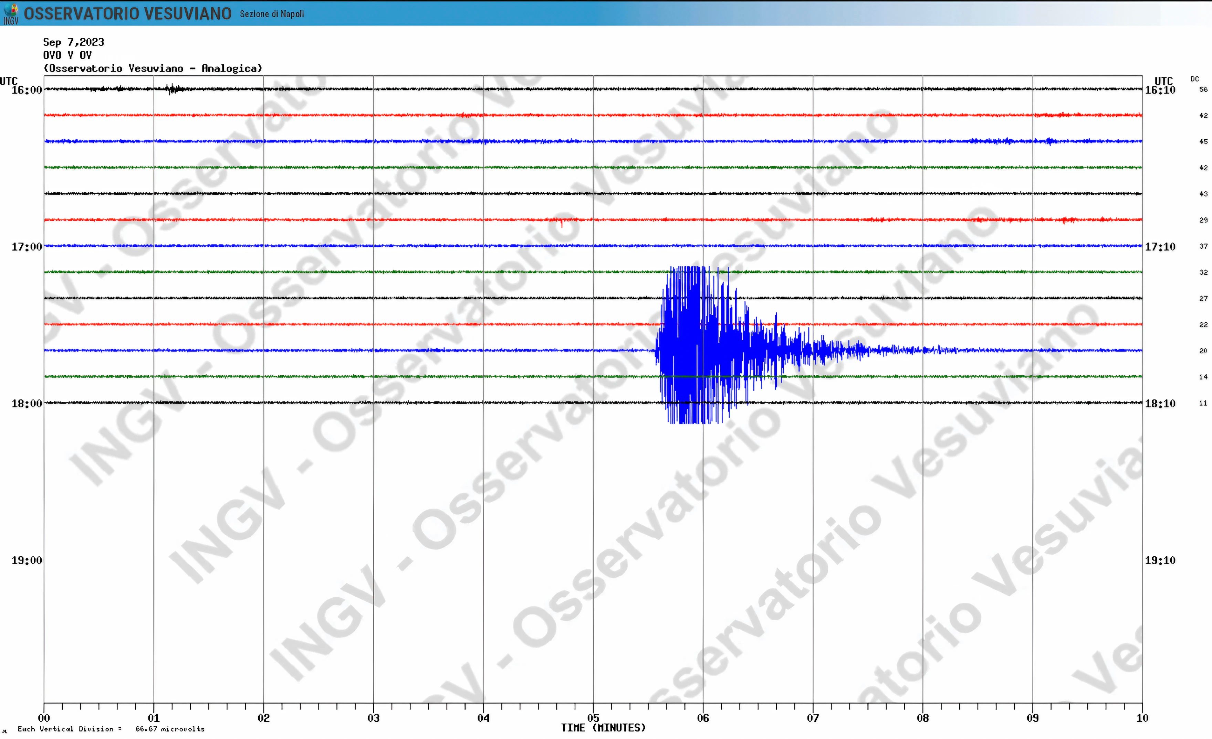Click the right 'UTC' axis label
1212x739 pixels.
1163,81
